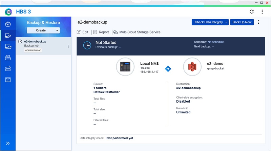271x151 pixels.
Task: Click the blue direction arrow icon
Action: coord(168,69)
